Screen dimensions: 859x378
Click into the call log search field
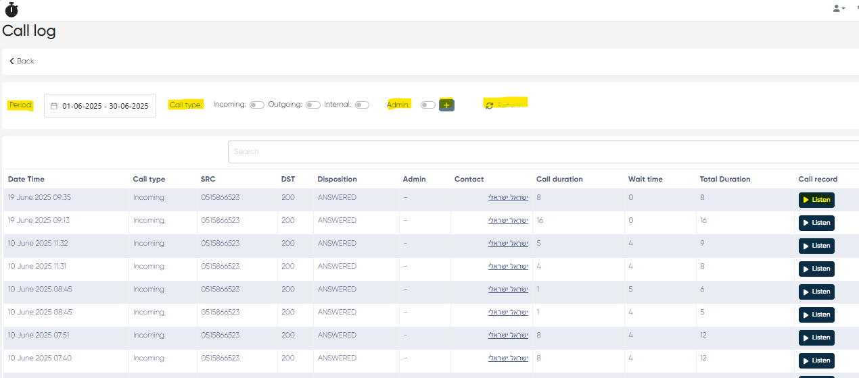[541, 151]
